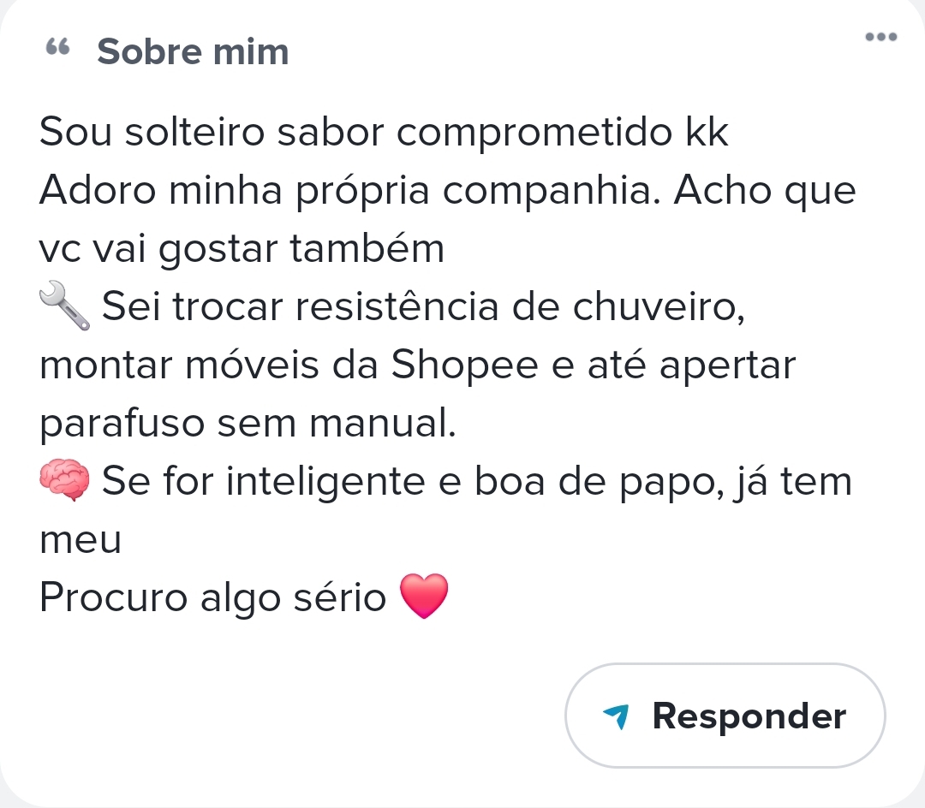Tap the brain emoji in the bio
925x808 pixels.
tap(64, 481)
